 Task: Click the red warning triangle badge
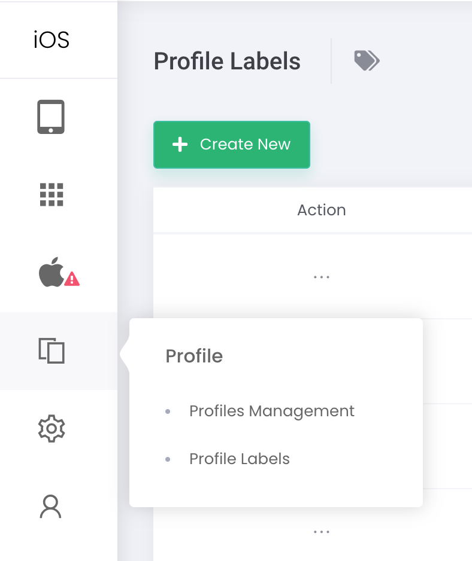pos(72,279)
